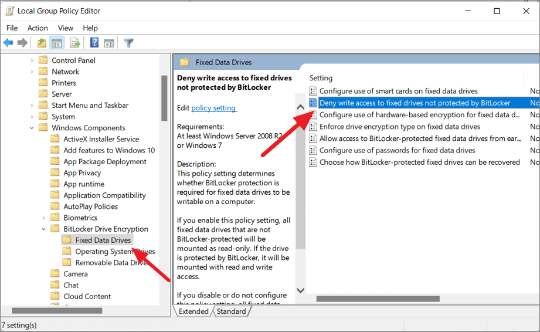Select App runtime tree item

[x=84, y=184]
